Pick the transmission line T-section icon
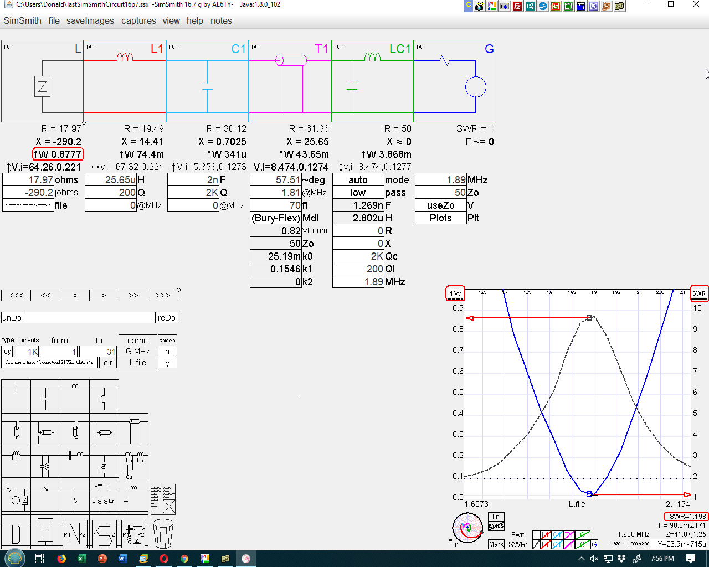 (133, 429)
